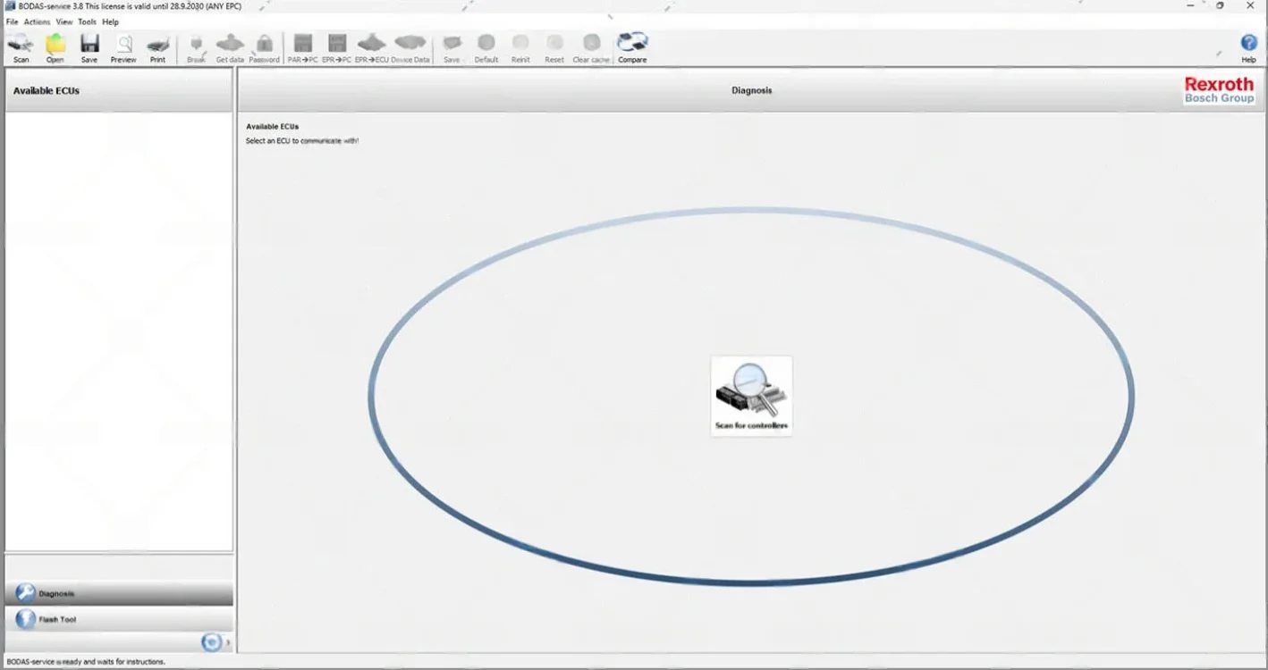
Task: Click the Clear cache toolbar icon
Action: point(591,46)
